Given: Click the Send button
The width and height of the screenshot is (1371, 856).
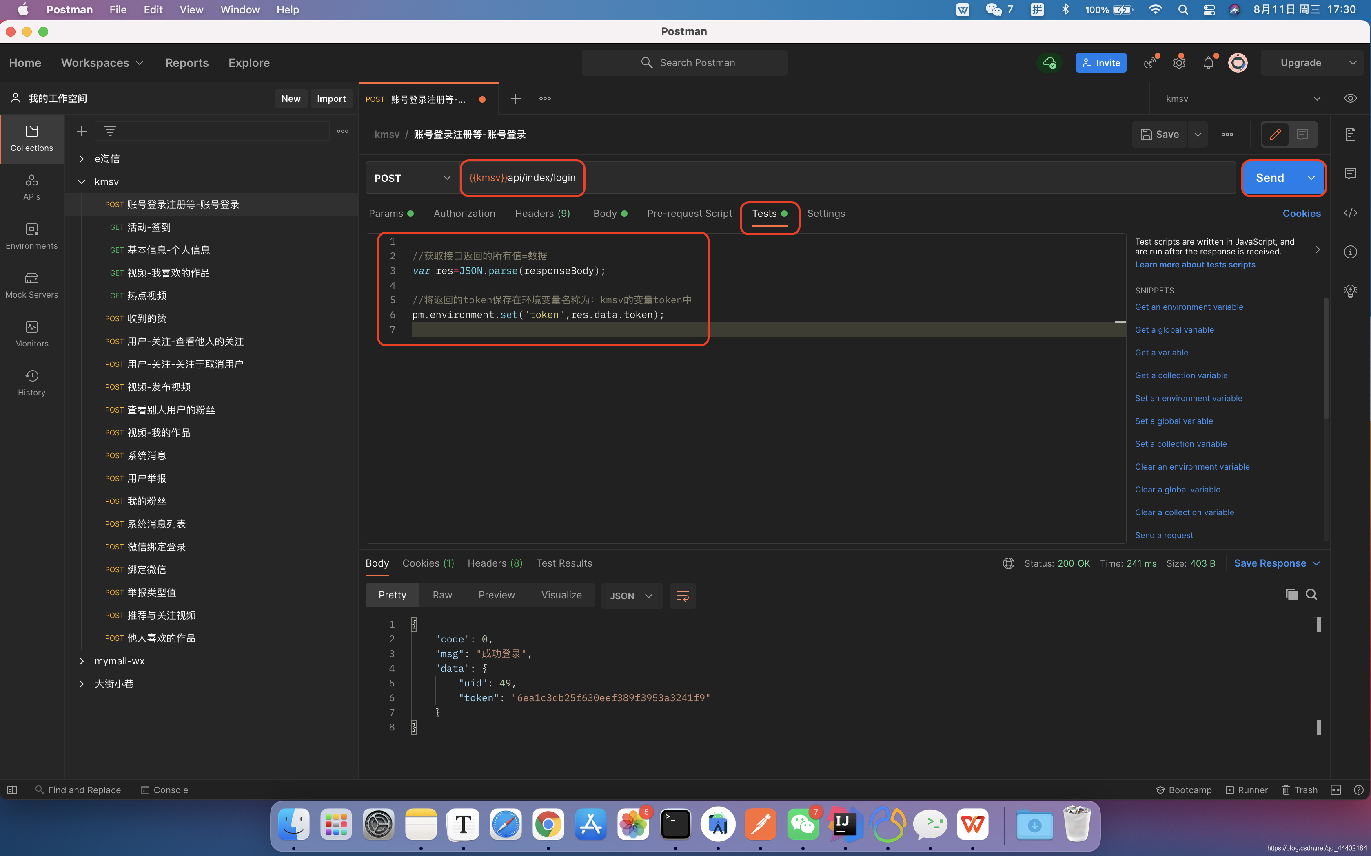Looking at the screenshot, I should point(1269,178).
